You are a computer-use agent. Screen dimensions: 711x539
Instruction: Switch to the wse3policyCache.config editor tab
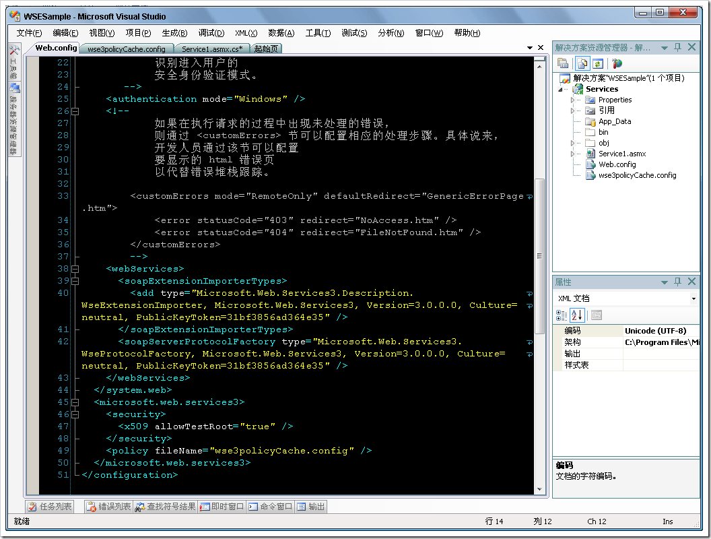point(127,49)
